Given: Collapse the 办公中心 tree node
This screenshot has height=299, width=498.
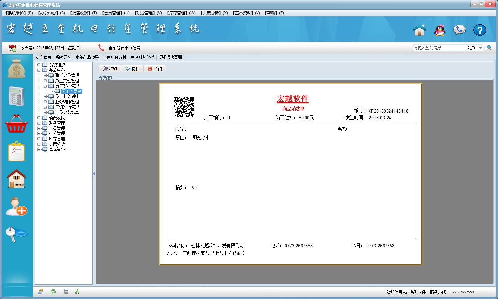Looking at the screenshot, I should click(39, 70).
